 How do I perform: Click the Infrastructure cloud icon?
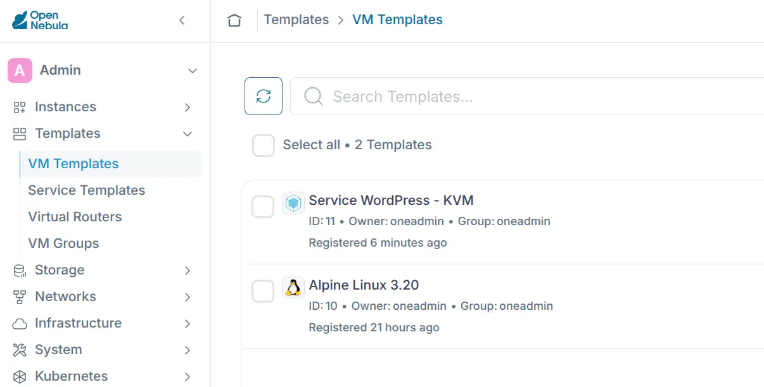20,324
